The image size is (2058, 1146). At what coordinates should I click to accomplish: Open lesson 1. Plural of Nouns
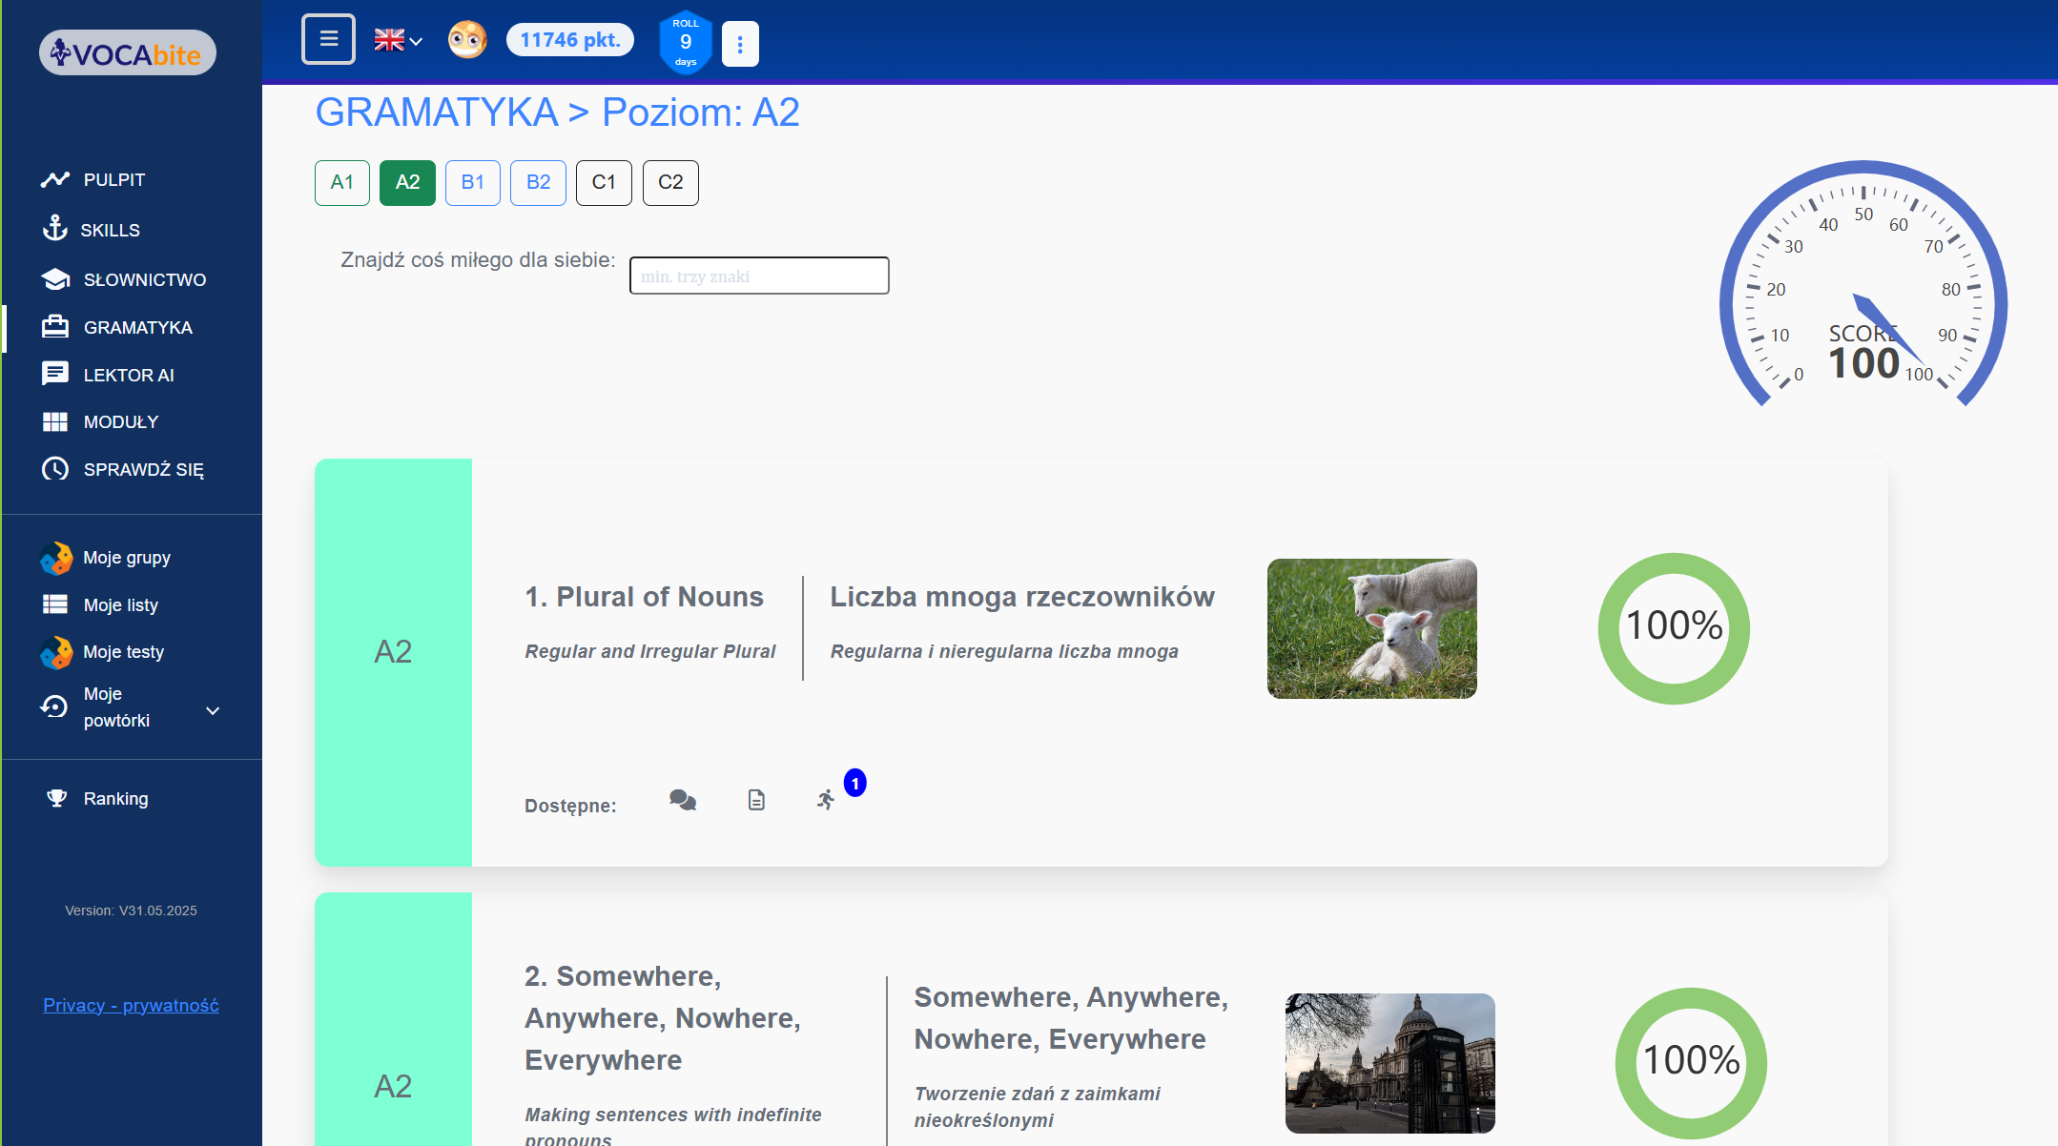point(645,597)
